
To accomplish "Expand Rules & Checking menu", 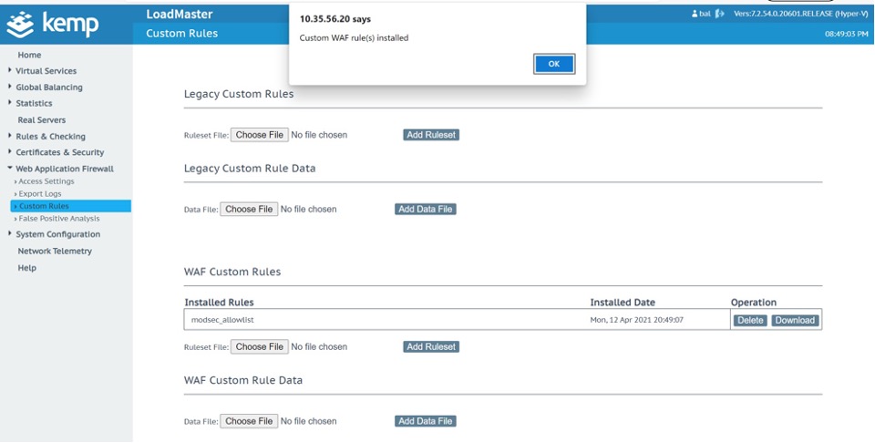I will coord(50,137).
